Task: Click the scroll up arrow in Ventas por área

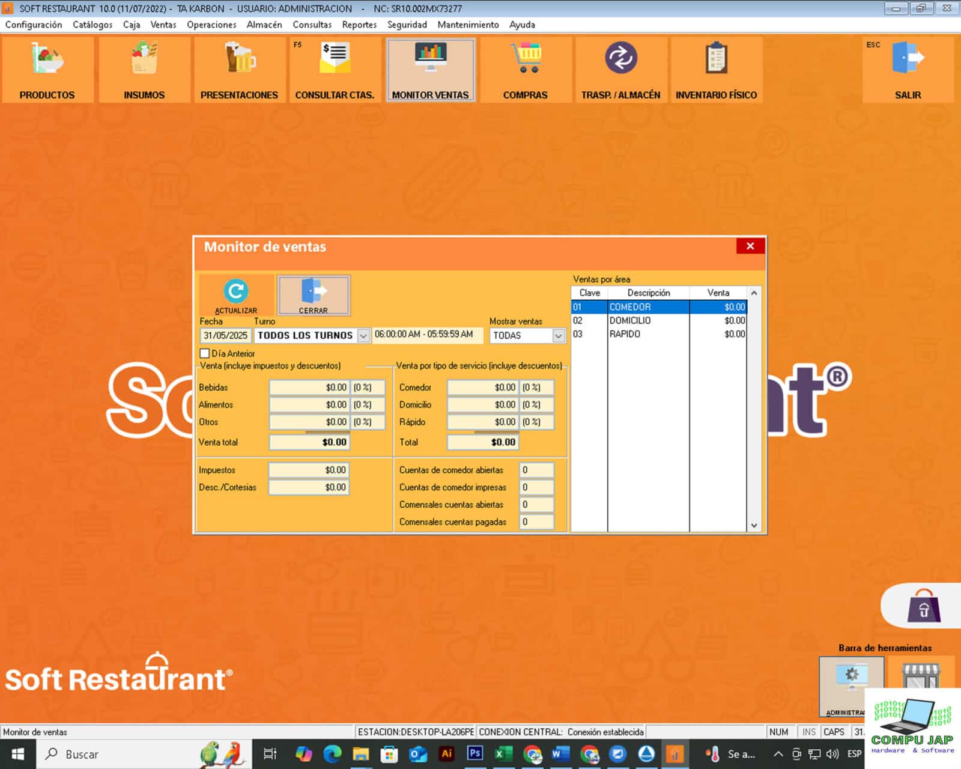Action: (754, 293)
